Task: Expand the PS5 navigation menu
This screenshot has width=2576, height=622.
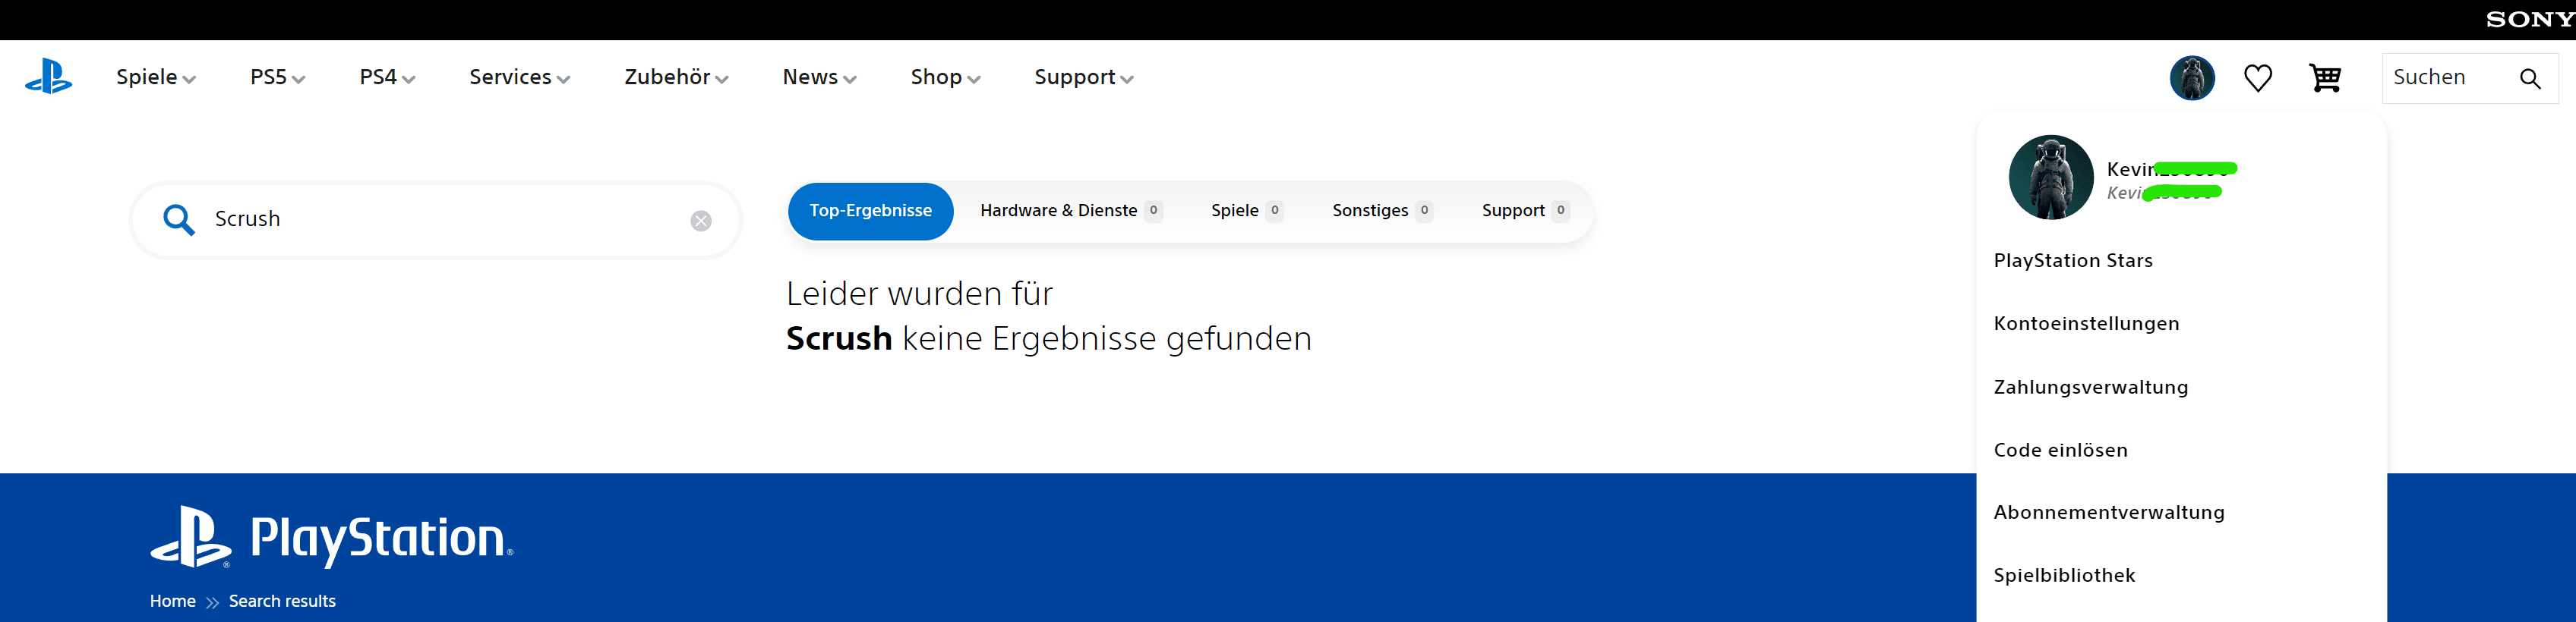Action: coord(278,77)
